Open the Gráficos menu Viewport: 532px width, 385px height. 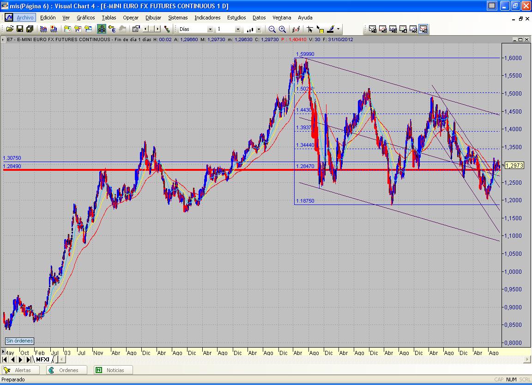point(85,18)
